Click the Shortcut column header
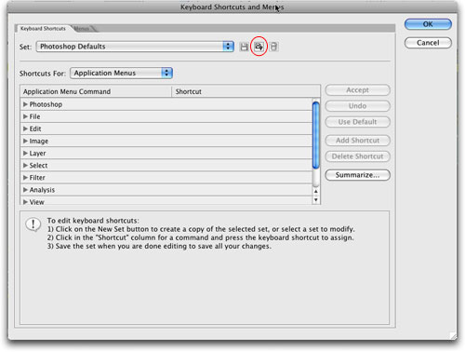Screen dimensions: 465x352 246,91
